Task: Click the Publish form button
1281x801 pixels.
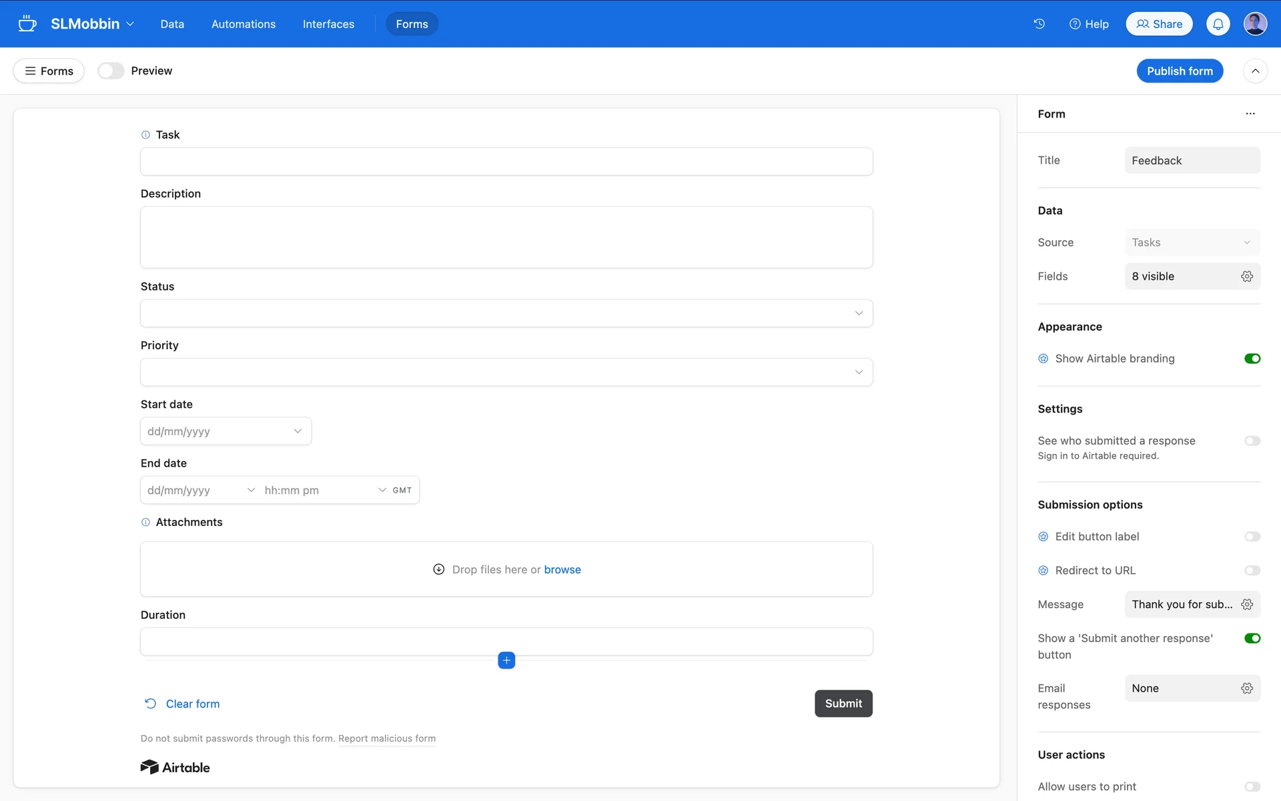Action: click(x=1179, y=71)
